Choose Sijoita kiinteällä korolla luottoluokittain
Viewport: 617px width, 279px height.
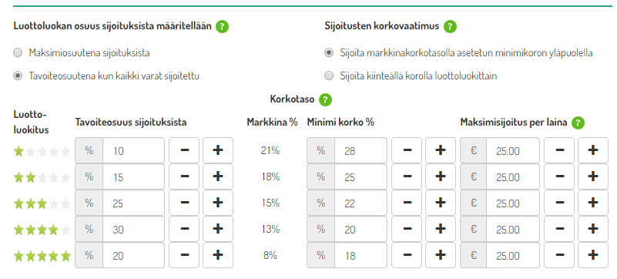coord(329,76)
